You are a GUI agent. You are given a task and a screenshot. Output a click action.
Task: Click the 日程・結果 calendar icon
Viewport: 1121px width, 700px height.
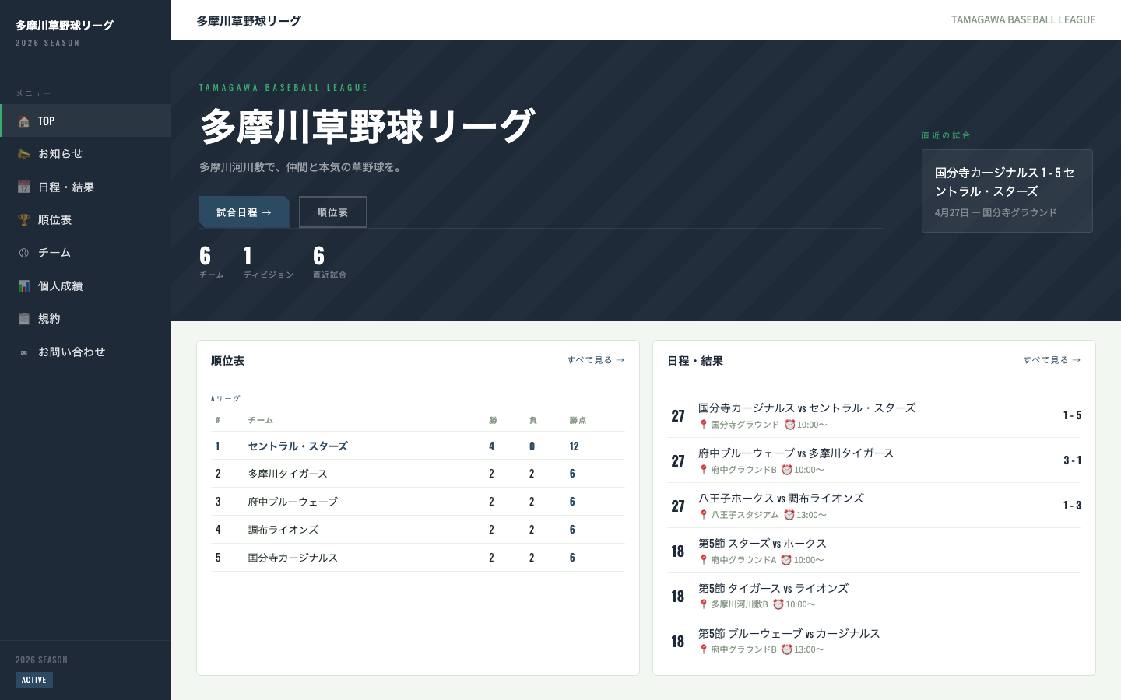tap(24, 187)
